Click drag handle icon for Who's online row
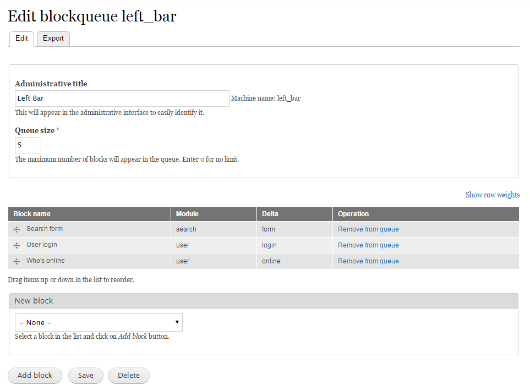Viewport: 530px width, 391px height. (x=17, y=261)
